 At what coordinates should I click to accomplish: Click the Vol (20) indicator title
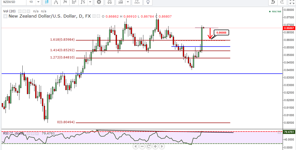click(x=10, y=11)
